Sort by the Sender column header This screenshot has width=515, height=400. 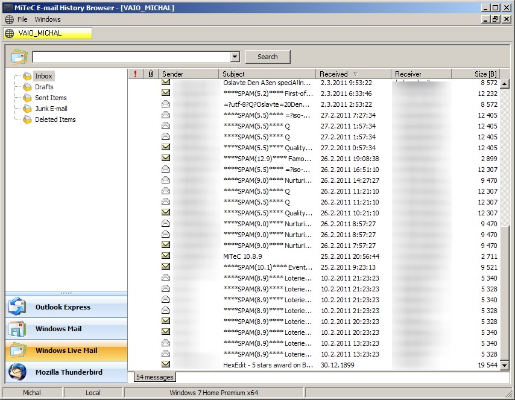tap(188, 74)
